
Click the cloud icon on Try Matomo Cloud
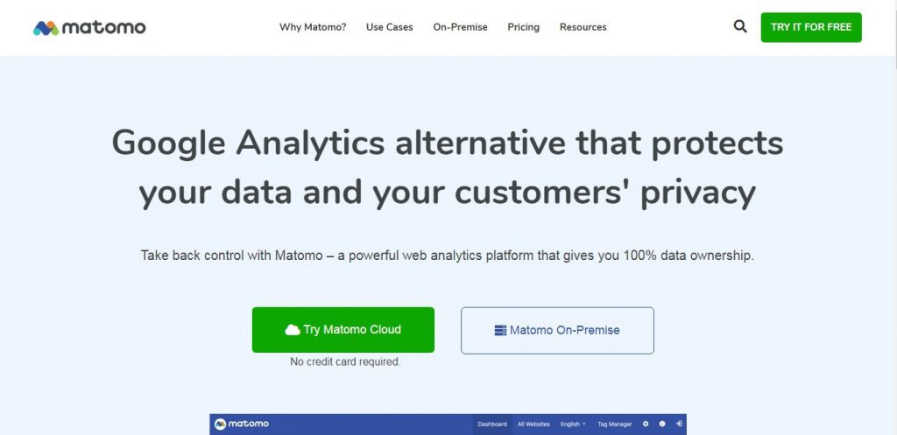tap(293, 330)
